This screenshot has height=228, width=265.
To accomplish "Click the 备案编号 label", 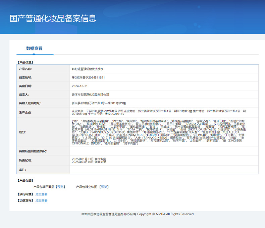I will pos(25,77).
